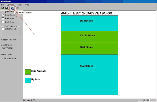The image size is (157, 102).
Task: Click the Update BIOS status bar text
Action: point(29,100)
